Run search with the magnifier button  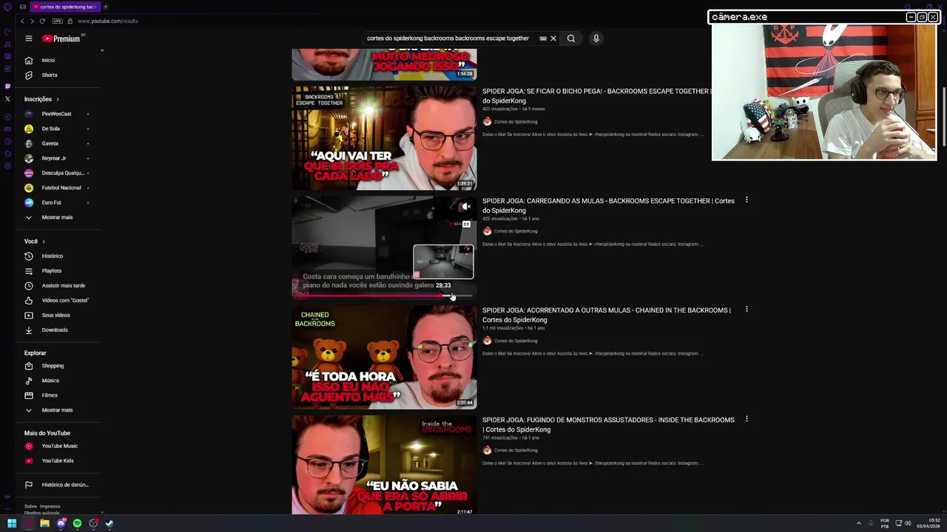pyautogui.click(x=571, y=38)
